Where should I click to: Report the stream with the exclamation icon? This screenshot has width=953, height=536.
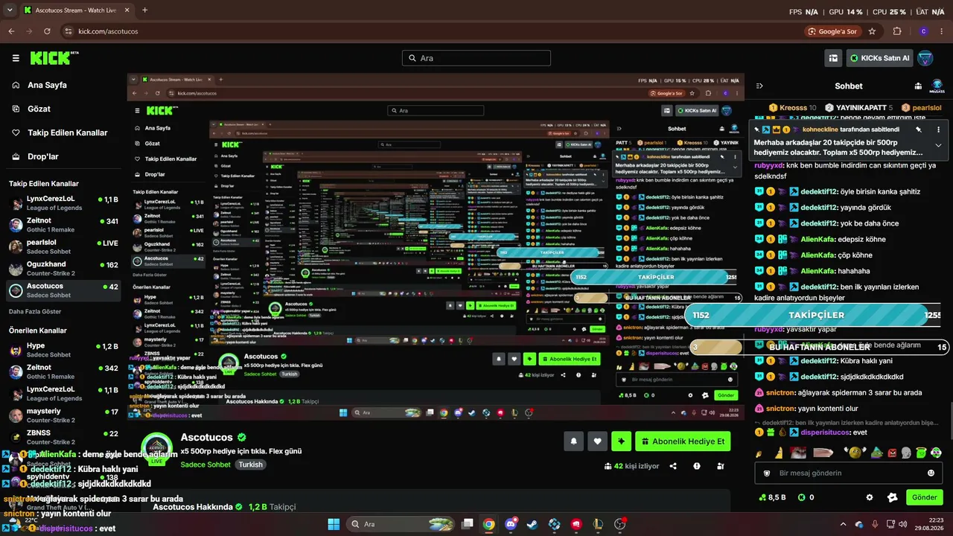coord(697,466)
